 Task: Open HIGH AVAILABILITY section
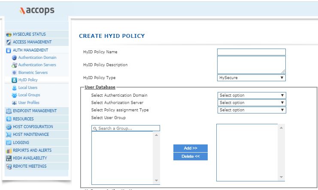click(37, 158)
